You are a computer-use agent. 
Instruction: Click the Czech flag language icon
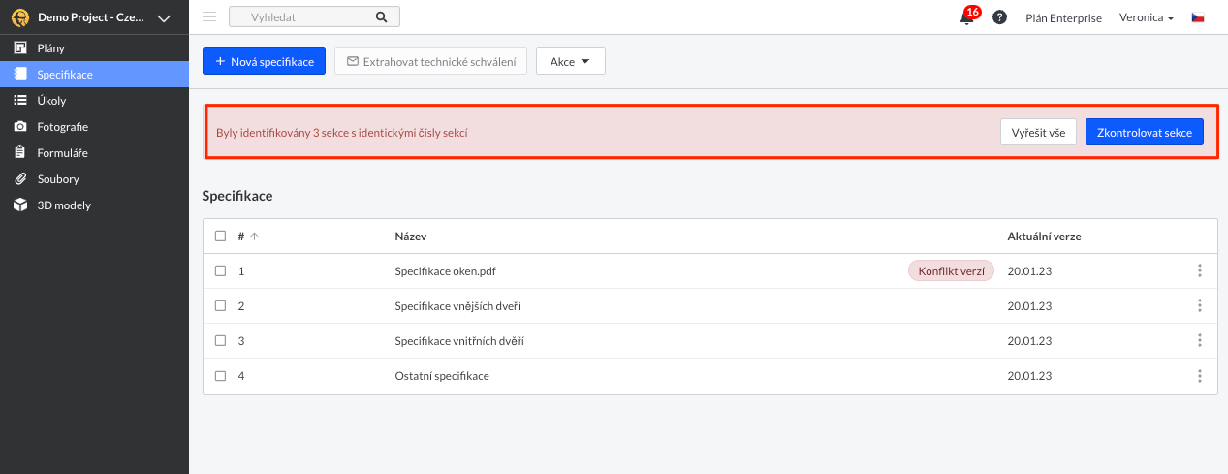(x=1198, y=17)
